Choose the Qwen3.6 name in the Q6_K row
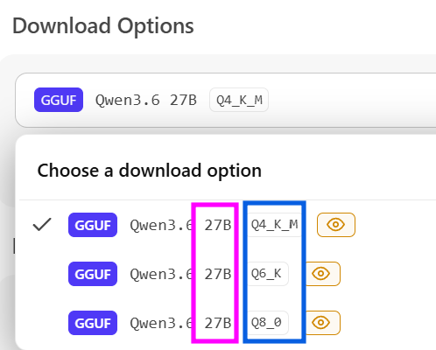Image resolution: width=436 pixels, height=350 pixels. tap(161, 274)
